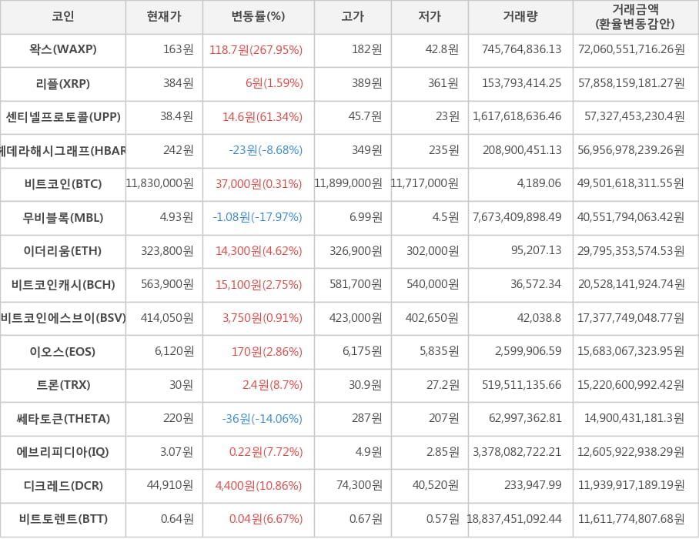This screenshot has width=699, height=539.
Task: Click BTC high price 11,899,000원
Action: pyautogui.click(x=349, y=183)
